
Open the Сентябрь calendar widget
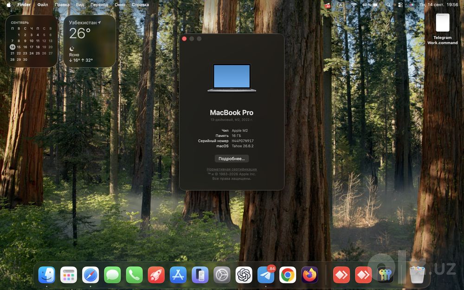(x=32, y=41)
